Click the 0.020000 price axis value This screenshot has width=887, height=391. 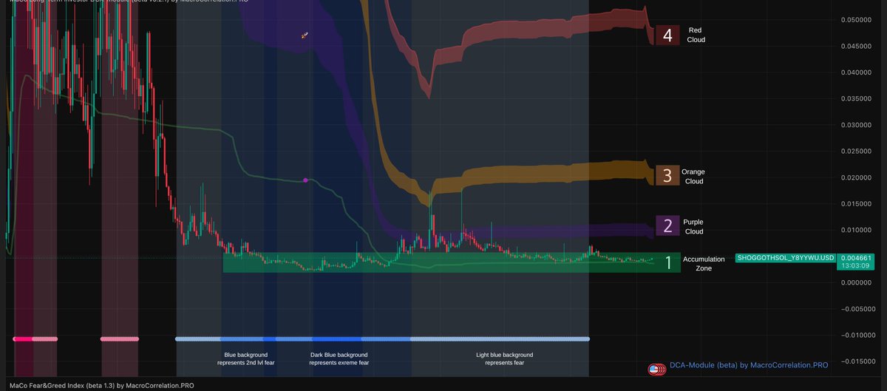tap(856, 177)
